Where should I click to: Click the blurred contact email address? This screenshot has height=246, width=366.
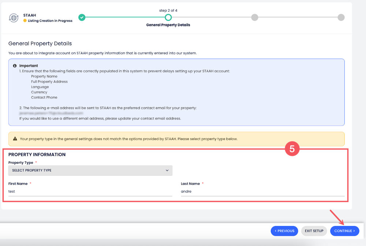[51, 113]
